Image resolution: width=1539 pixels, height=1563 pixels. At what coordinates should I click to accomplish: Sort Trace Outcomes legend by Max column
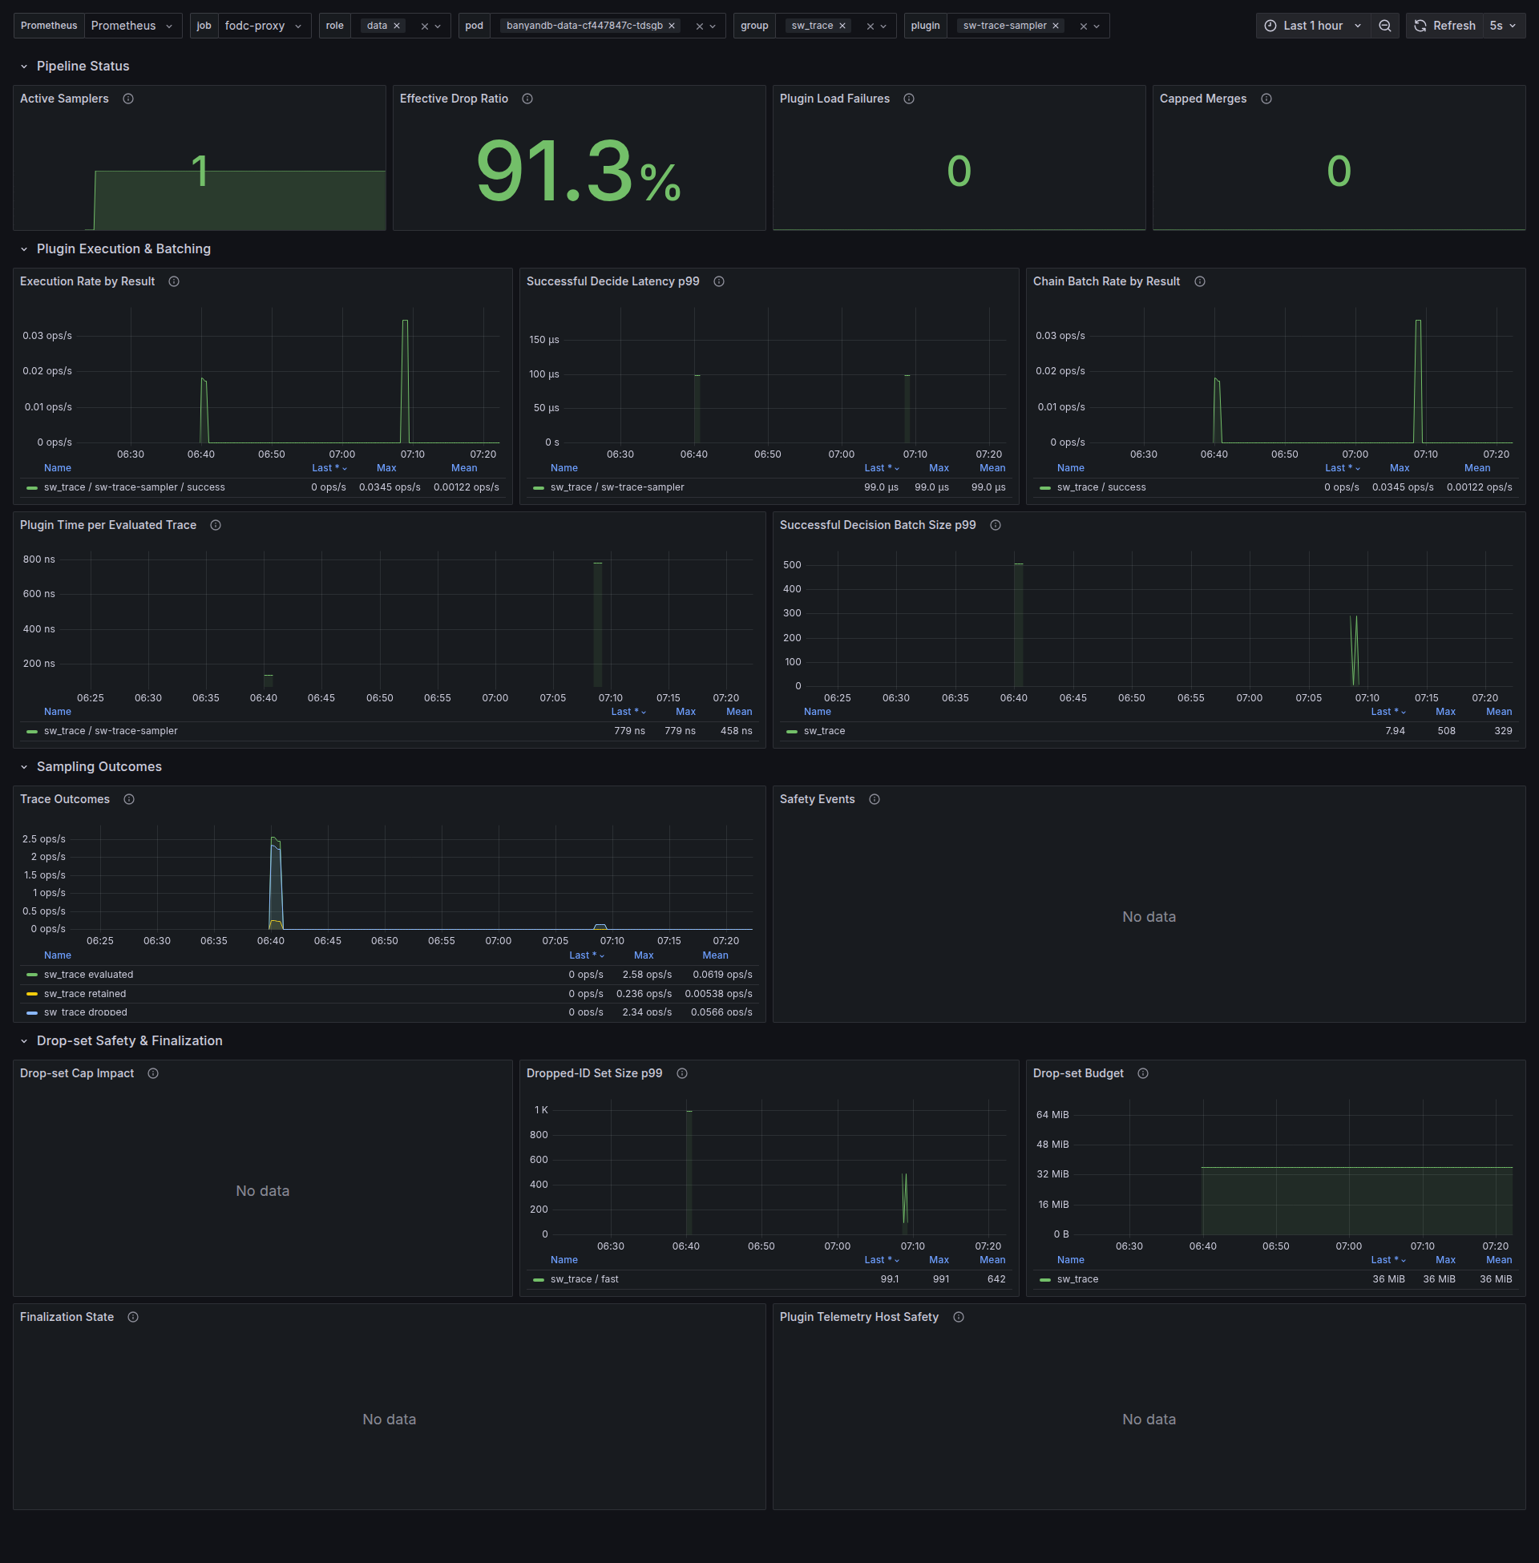644,955
